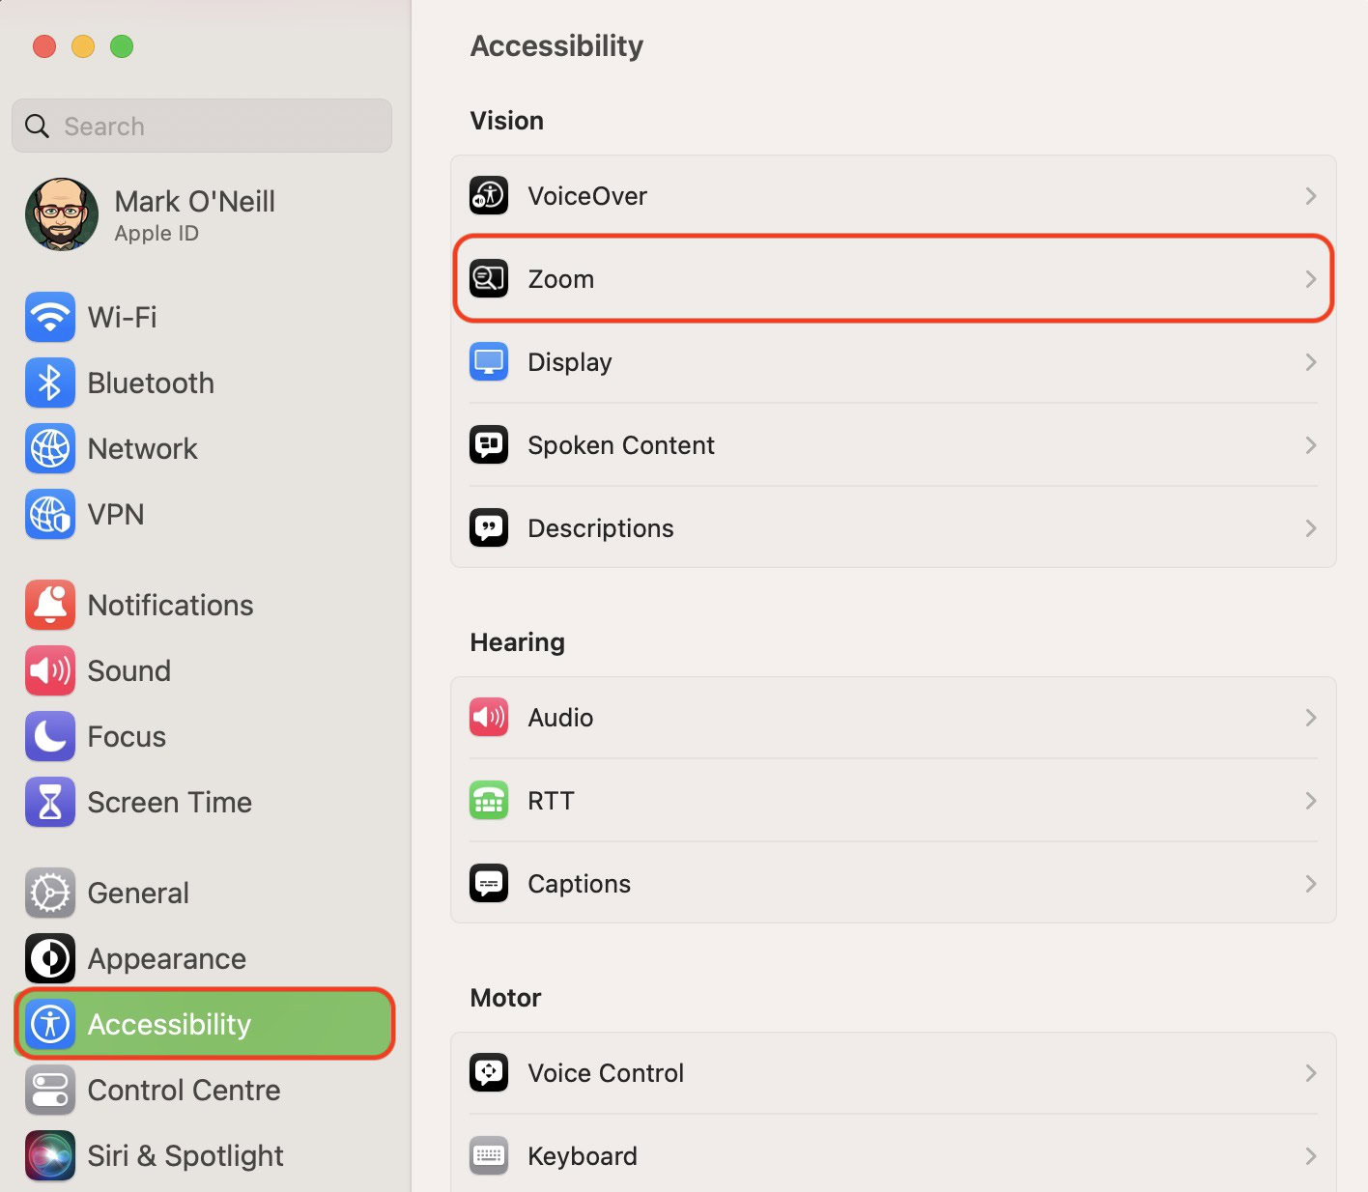The height and width of the screenshot is (1192, 1368).
Task: Open the VPN settings icon
Action: tap(50, 514)
